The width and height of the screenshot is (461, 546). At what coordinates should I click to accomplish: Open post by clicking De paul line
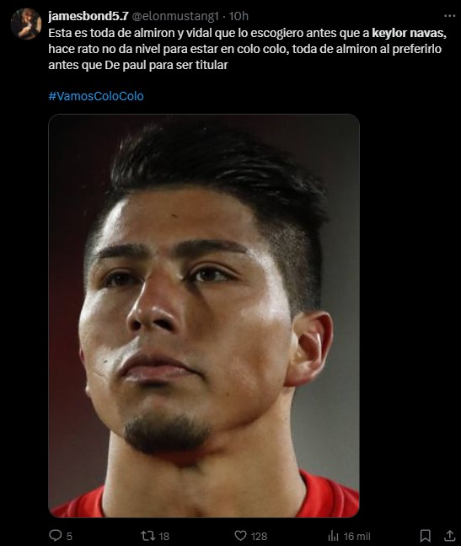[x=138, y=65]
